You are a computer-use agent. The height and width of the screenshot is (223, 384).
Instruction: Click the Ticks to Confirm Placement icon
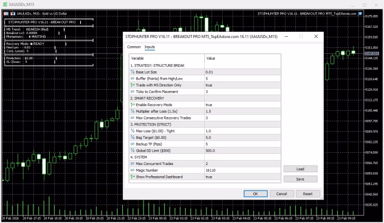132,91
